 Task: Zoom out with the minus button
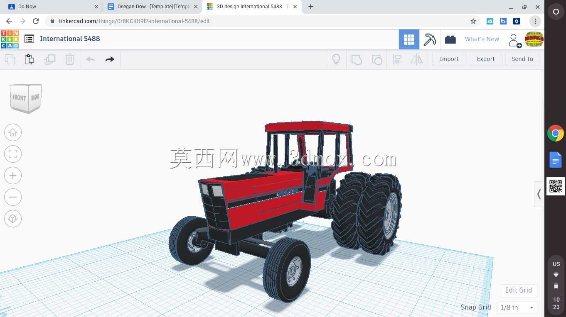pyautogui.click(x=13, y=197)
